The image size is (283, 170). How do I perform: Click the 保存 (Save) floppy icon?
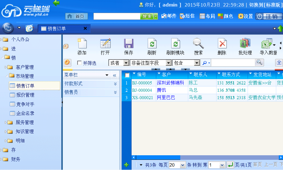128,43
